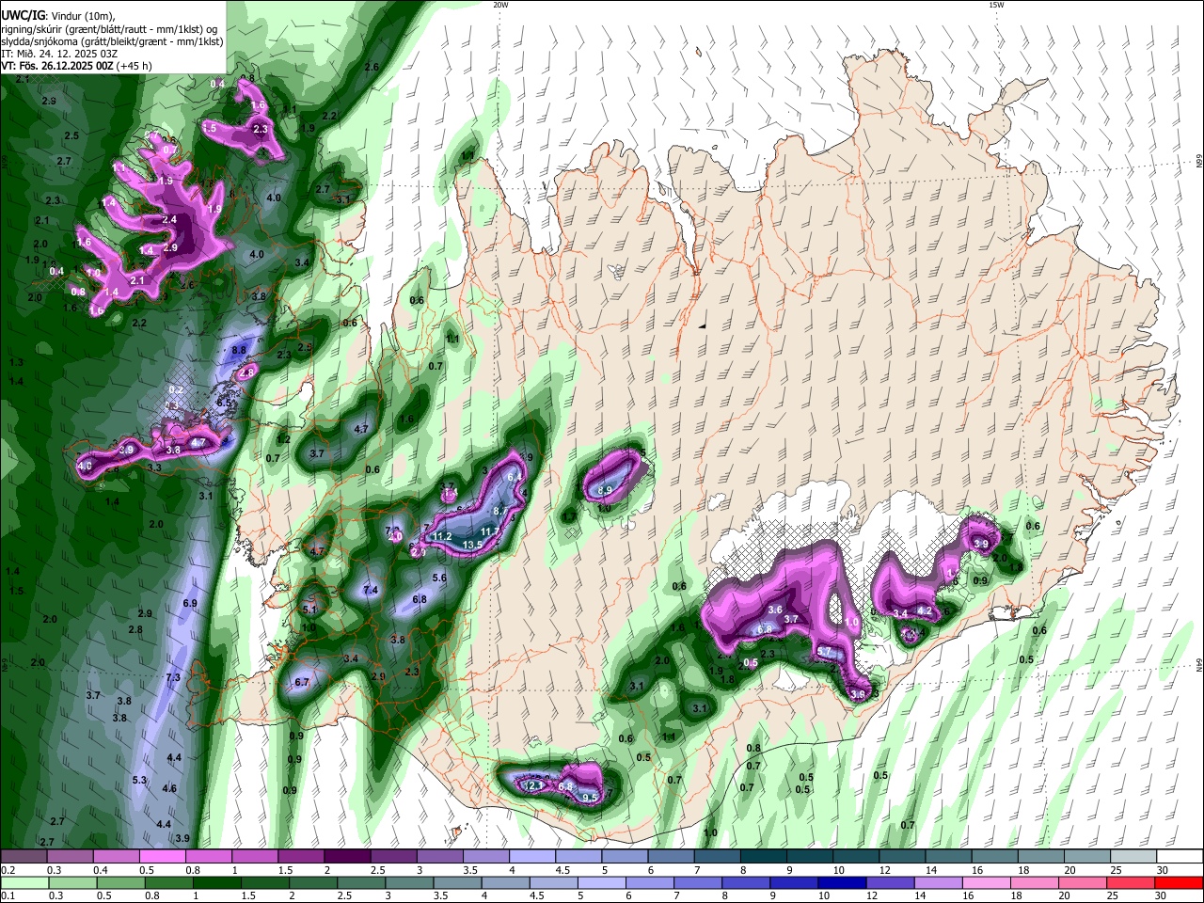This screenshot has height=903, width=1204.
Task: Click the '6.4' value at the outlined area's top
Action: 514,477
